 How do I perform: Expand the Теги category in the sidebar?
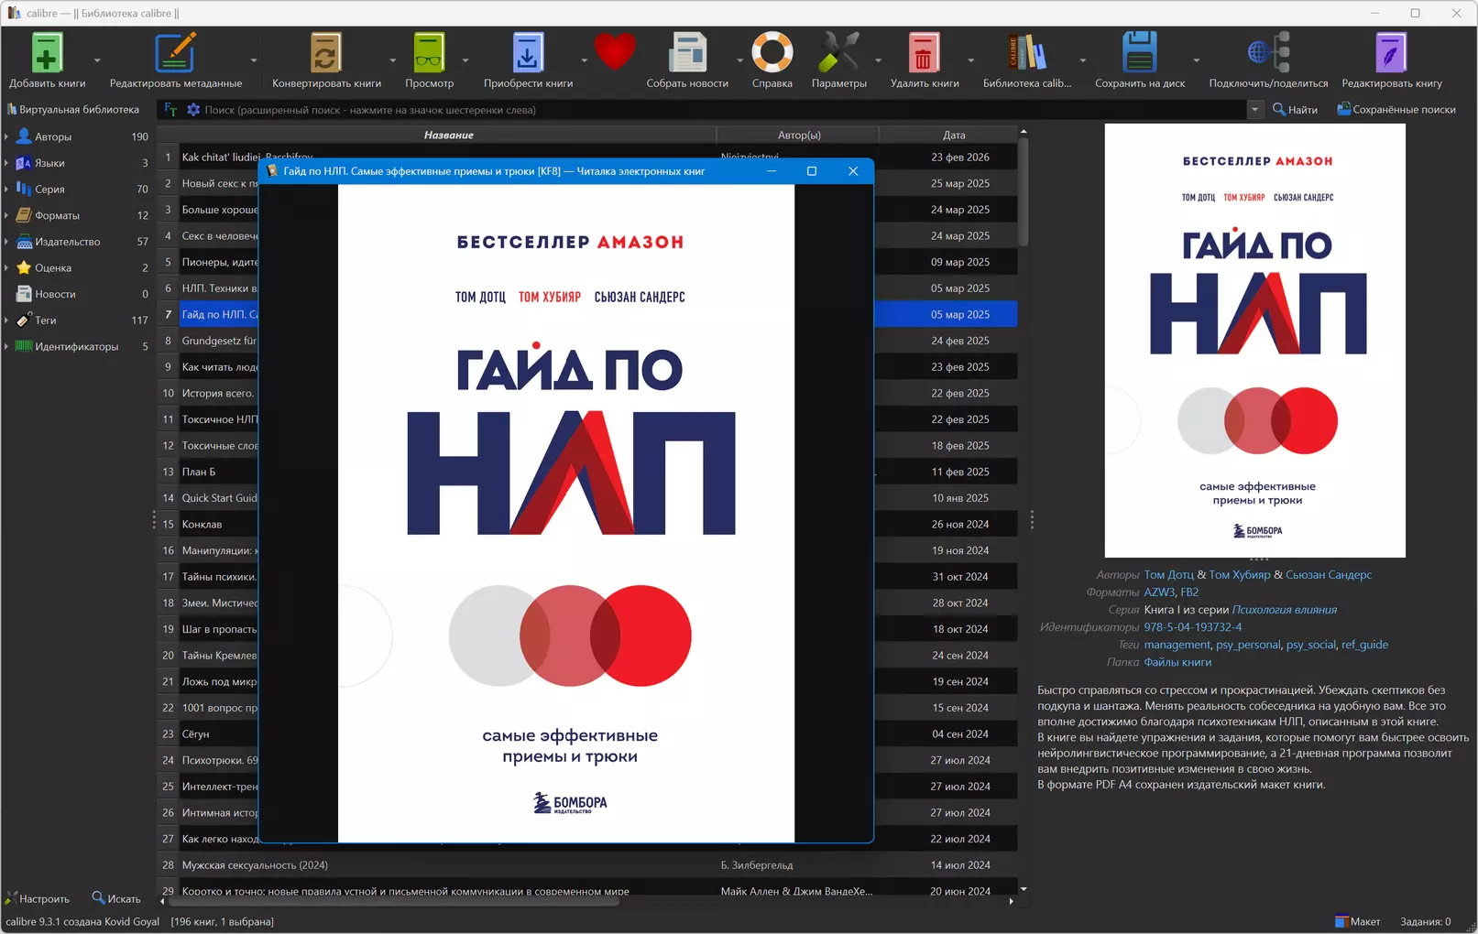[7, 320]
